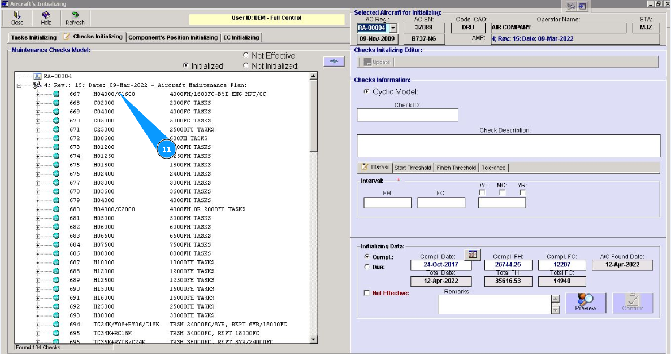Select the Not Effective radio filter
This screenshot has height=355, width=671.
tap(246, 55)
